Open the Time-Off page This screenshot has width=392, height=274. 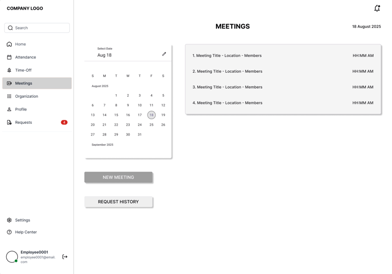(23, 70)
